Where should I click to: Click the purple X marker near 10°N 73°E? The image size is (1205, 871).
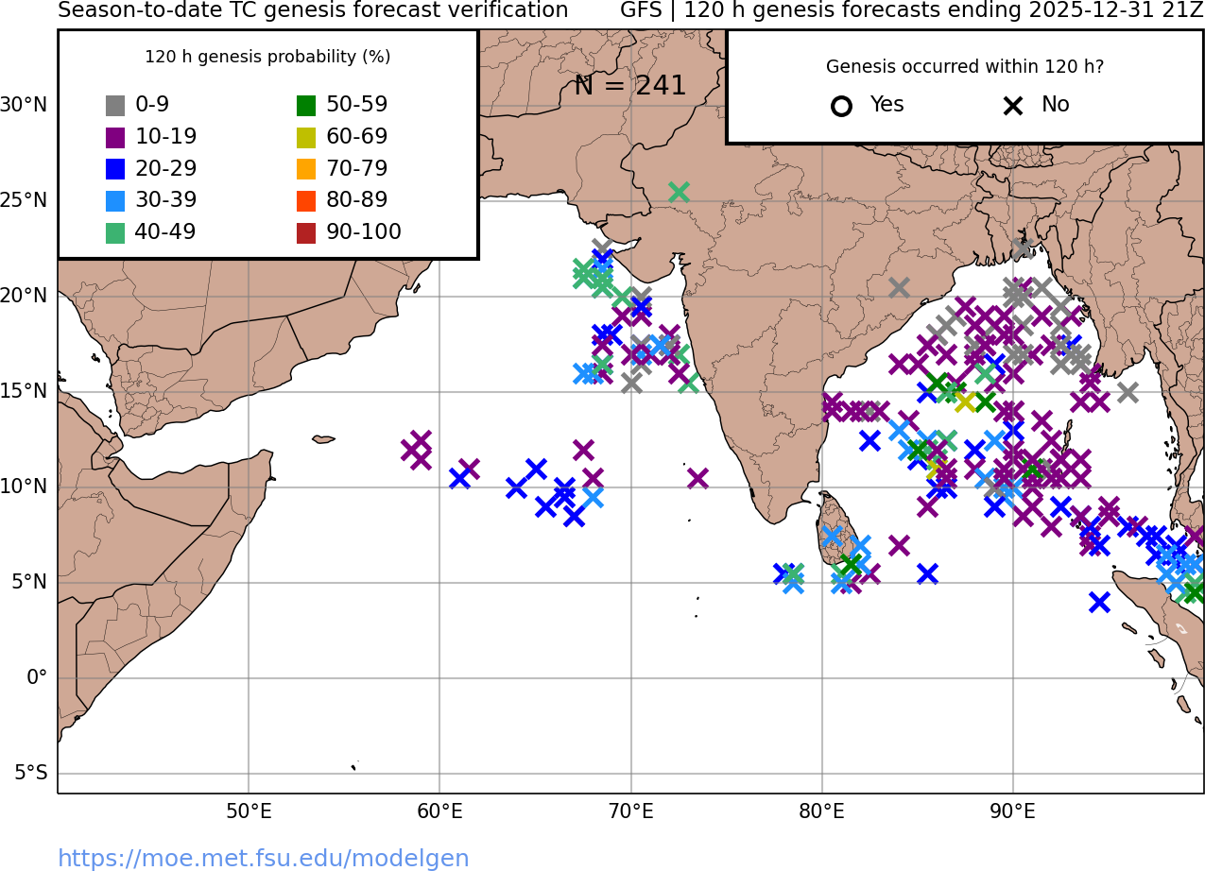pyautogui.click(x=697, y=478)
